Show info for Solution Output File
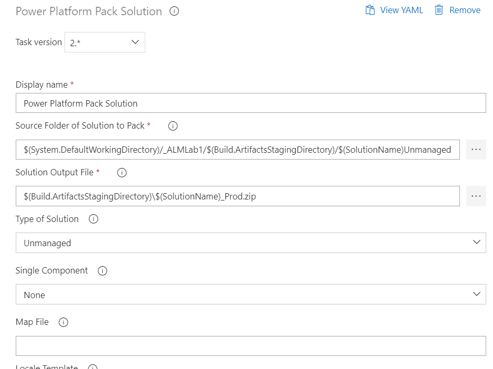 (122, 173)
